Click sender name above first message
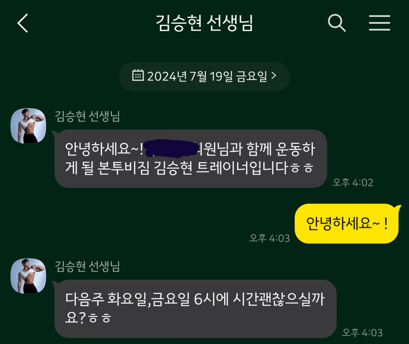Image resolution: width=409 pixels, height=344 pixels. 87,116
